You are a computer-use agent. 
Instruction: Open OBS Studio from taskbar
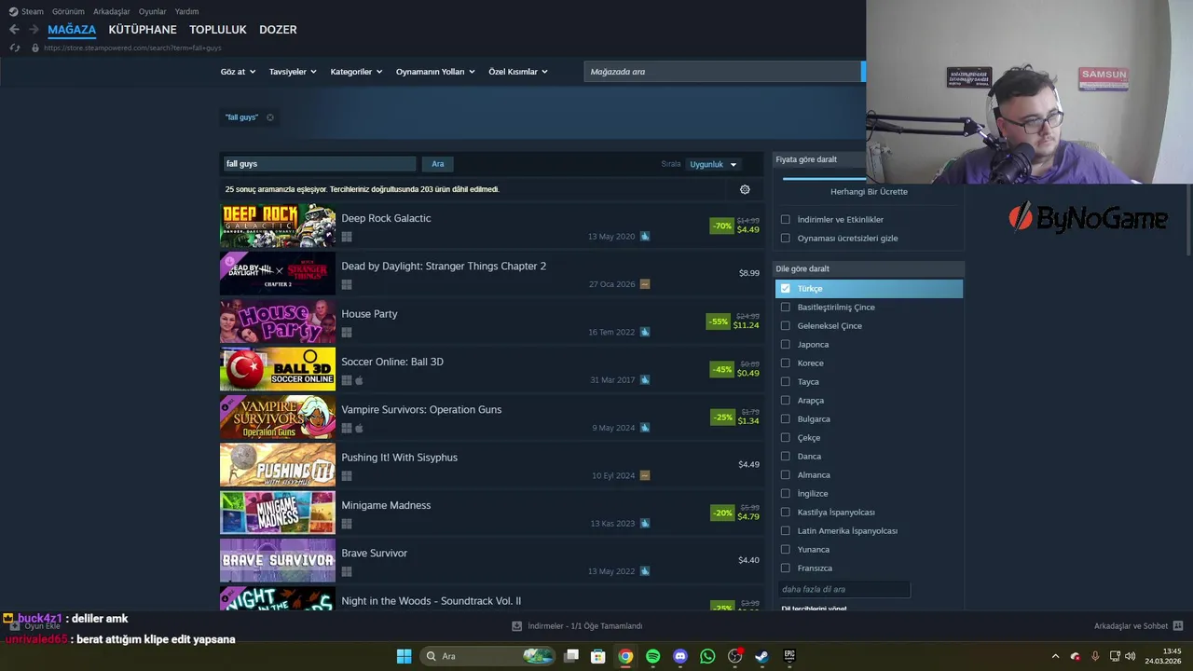[x=734, y=656]
